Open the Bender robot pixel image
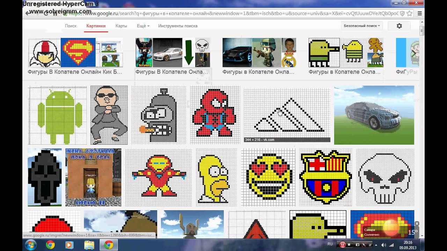This screenshot has height=251, width=447. [x=159, y=115]
